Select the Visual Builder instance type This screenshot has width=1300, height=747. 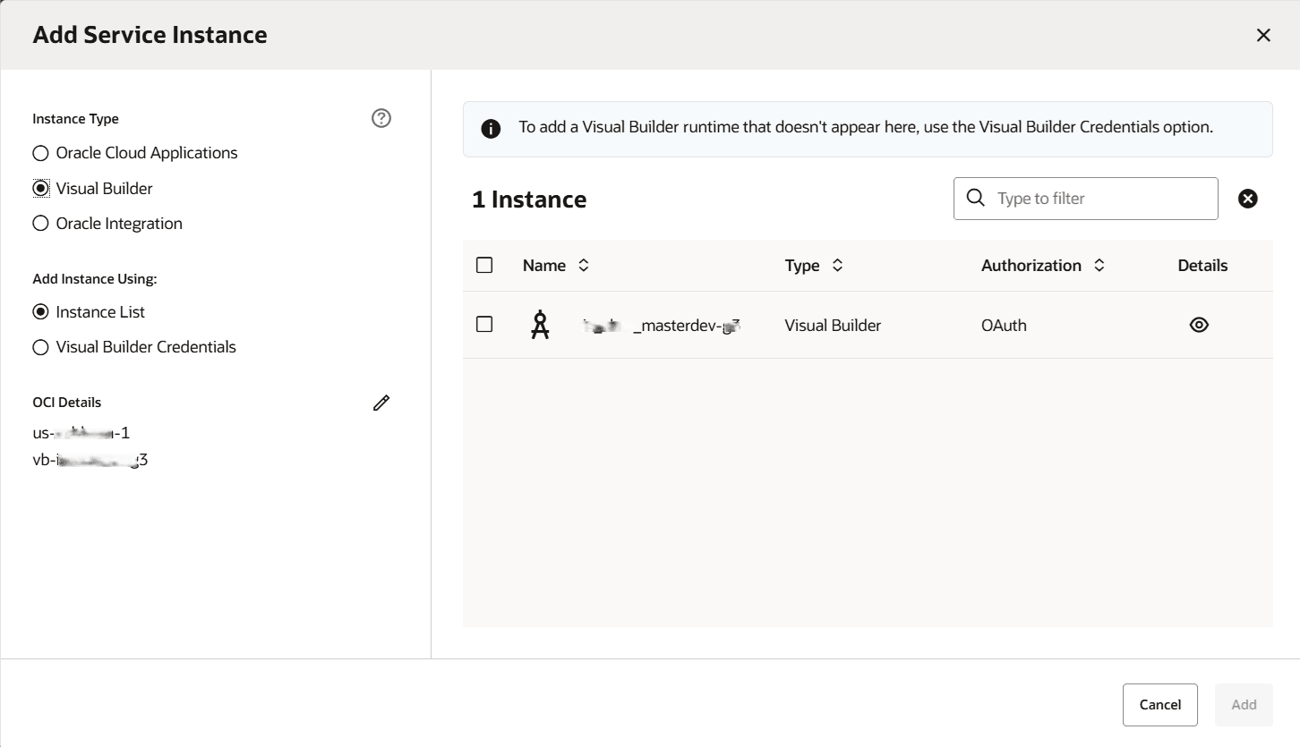[40, 188]
